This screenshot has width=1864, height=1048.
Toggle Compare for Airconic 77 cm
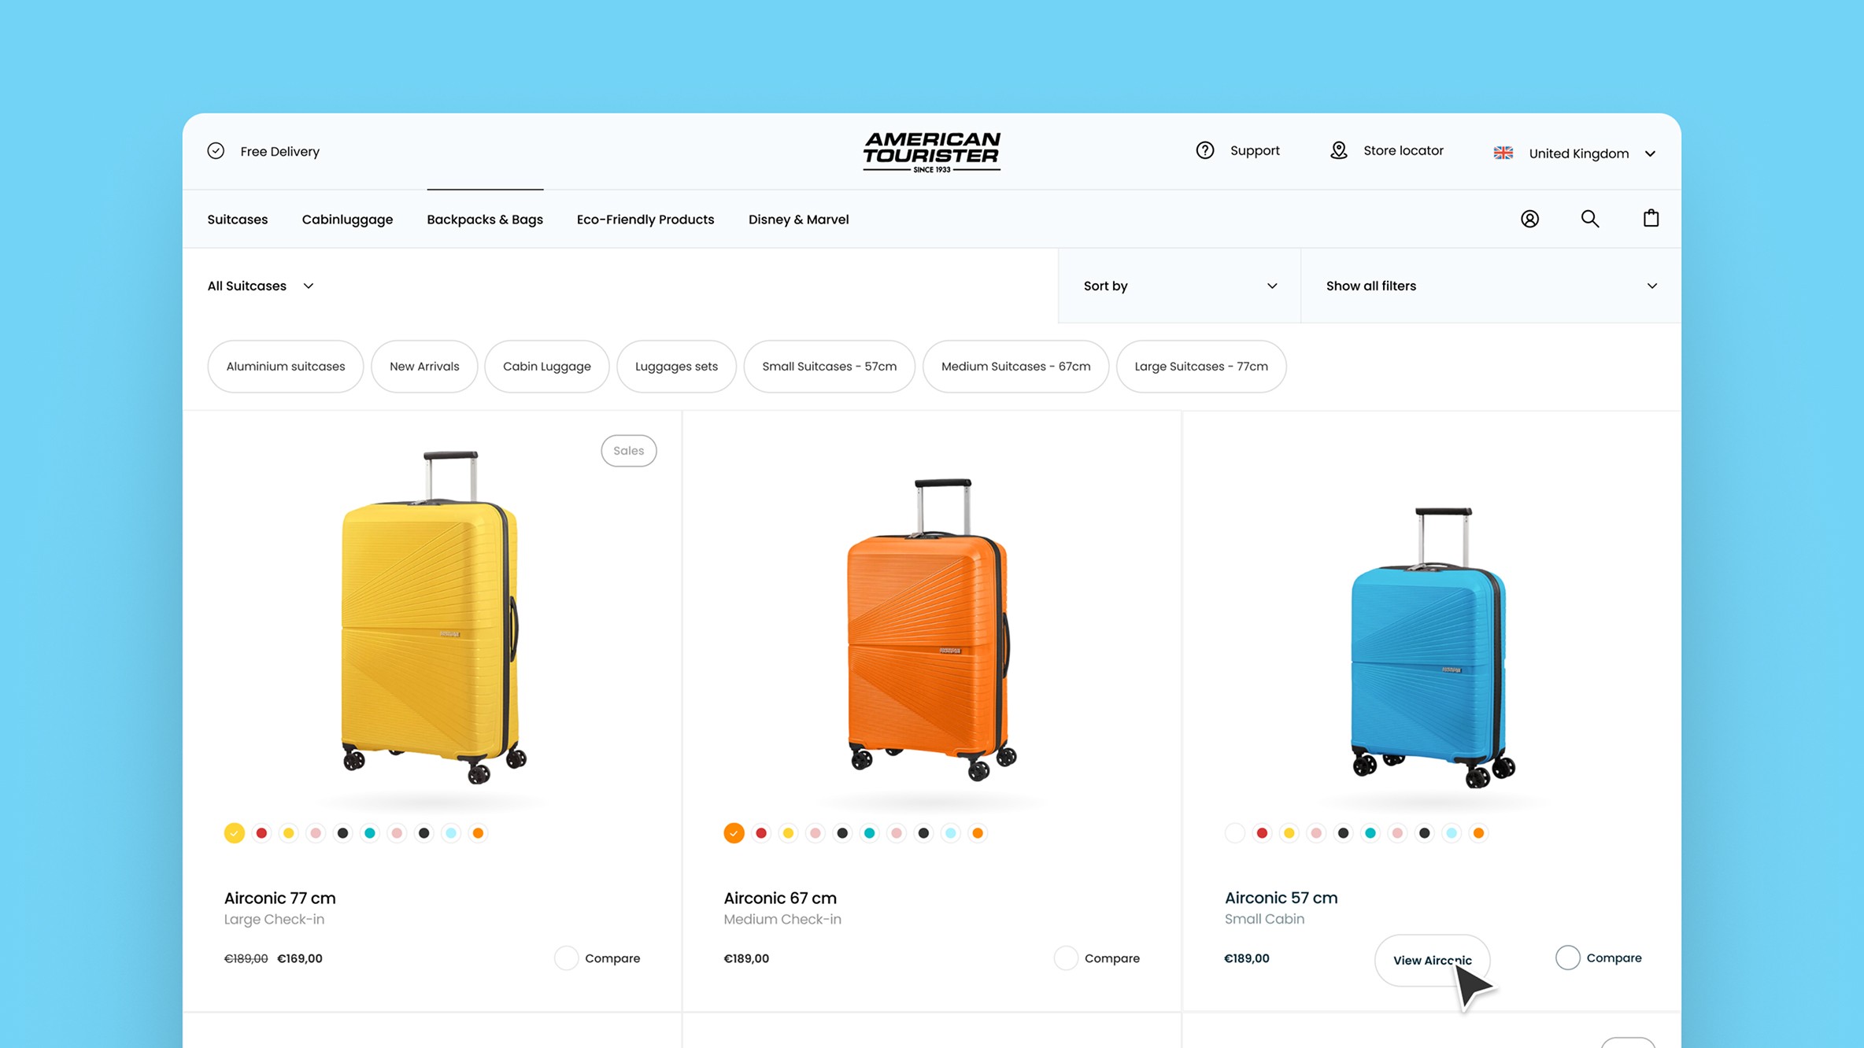566,958
